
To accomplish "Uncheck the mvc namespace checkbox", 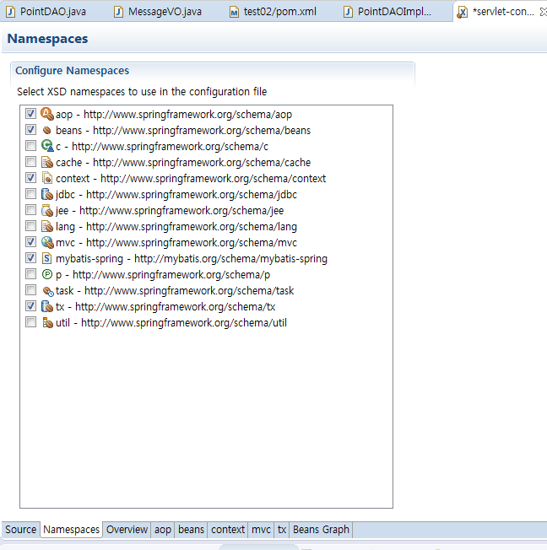I will point(30,242).
